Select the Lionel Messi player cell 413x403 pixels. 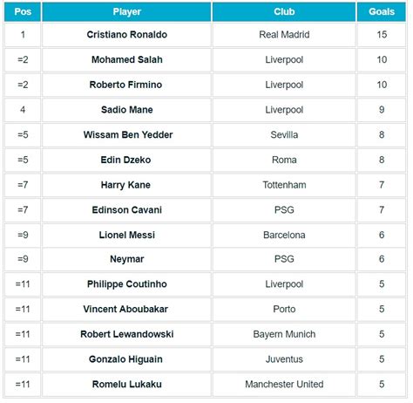coord(126,235)
